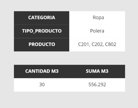Click the white cell beside TIPO_PRODUCTO
This screenshot has height=108, width=138.
(x=97, y=31)
